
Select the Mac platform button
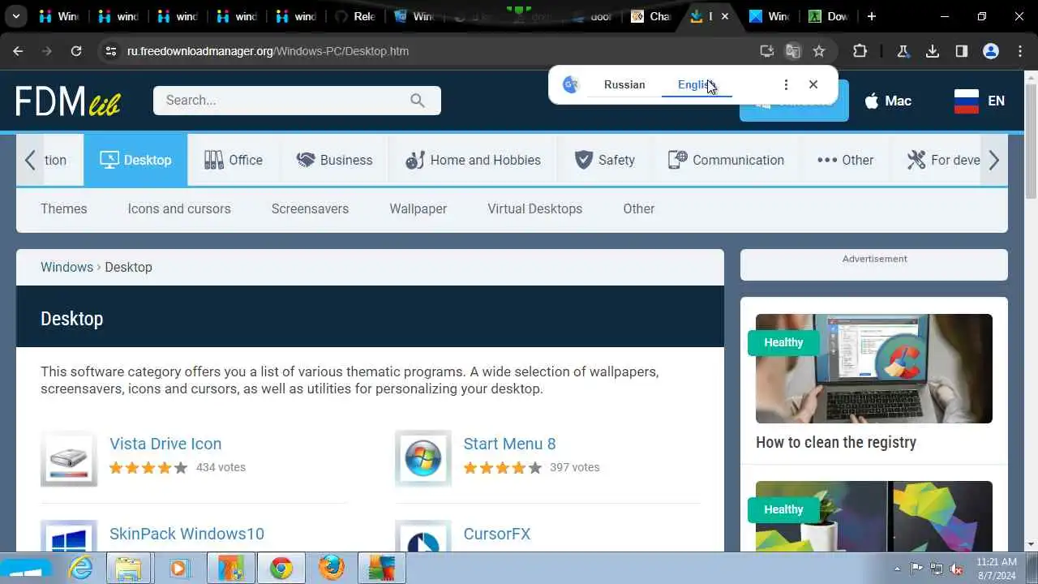pos(888,101)
